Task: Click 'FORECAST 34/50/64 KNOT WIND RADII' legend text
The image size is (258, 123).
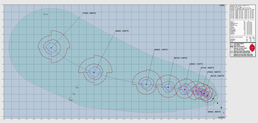Action: point(243,54)
